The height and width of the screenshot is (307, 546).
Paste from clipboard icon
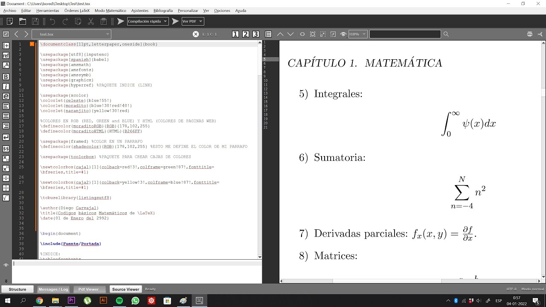pyautogui.click(x=104, y=21)
